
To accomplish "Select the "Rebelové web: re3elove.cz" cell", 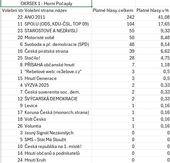I will 54,72.
